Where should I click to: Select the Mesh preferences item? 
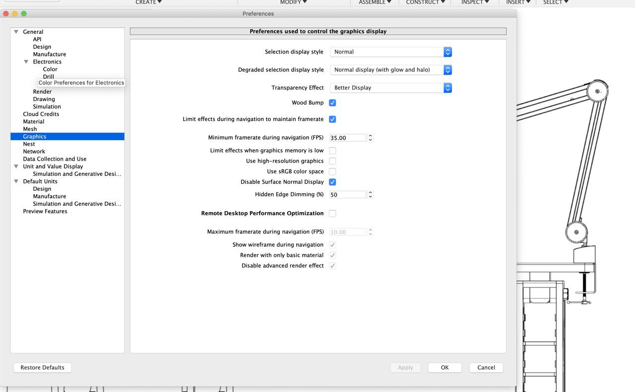coord(30,129)
